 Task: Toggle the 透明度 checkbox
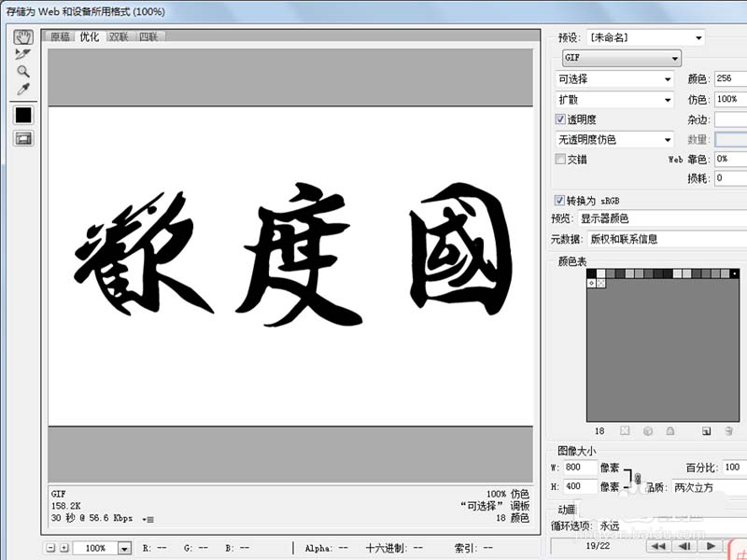tap(560, 119)
